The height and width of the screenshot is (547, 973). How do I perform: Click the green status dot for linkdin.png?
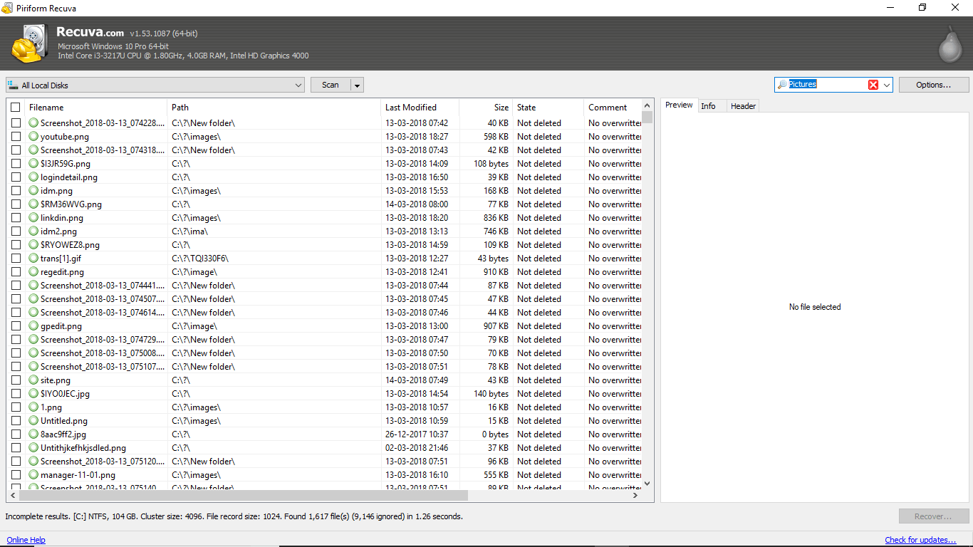click(33, 218)
